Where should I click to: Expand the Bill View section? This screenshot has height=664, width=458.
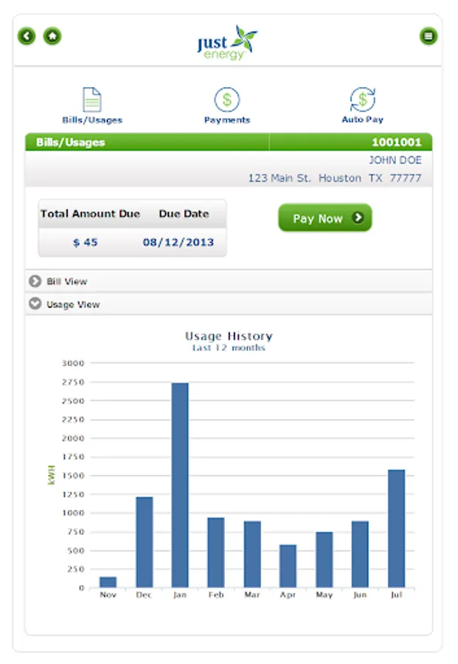229,281
